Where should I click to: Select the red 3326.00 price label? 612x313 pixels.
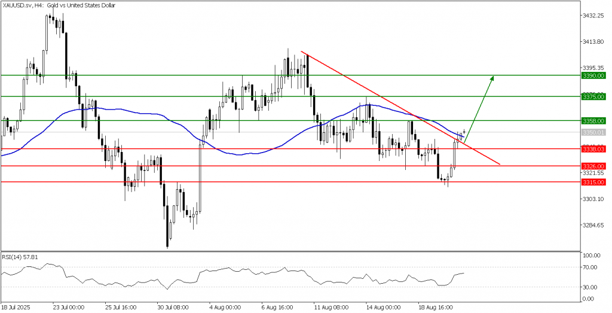pyautogui.click(x=593, y=166)
